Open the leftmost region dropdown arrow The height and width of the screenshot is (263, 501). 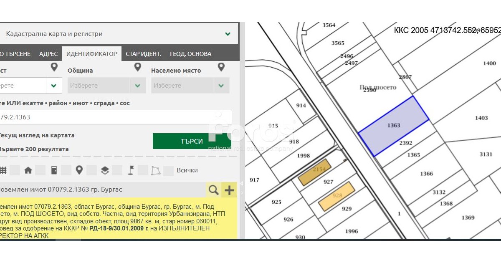click(54, 86)
